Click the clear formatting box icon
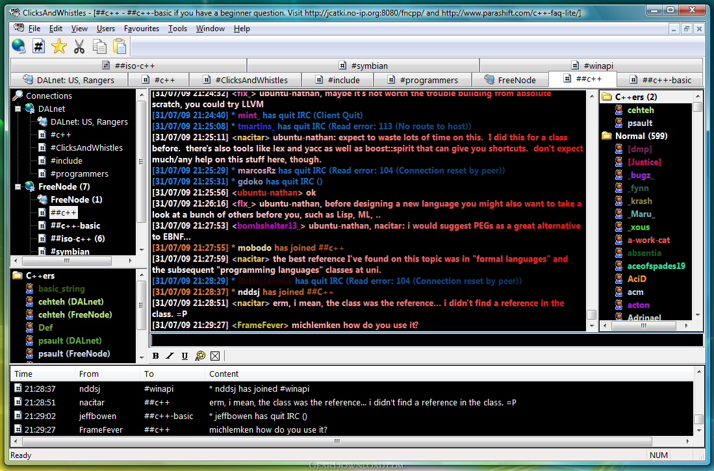Image resolution: width=714 pixels, height=471 pixels. tap(215, 356)
